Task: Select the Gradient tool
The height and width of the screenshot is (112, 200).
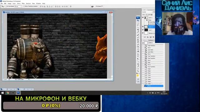Action: (138, 47)
